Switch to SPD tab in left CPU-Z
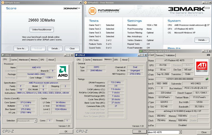This screenshot has height=135, width=212. [42, 60]
